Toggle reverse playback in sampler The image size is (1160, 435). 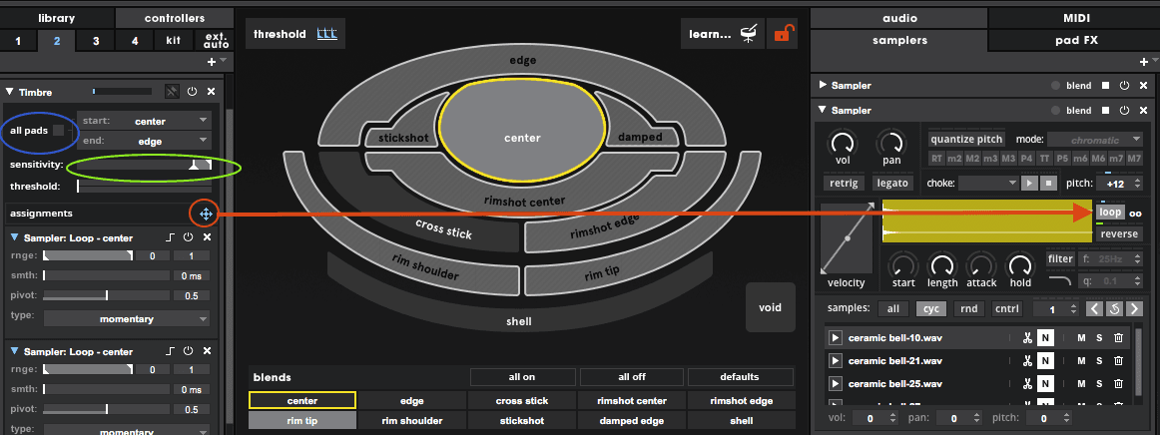tap(1118, 234)
